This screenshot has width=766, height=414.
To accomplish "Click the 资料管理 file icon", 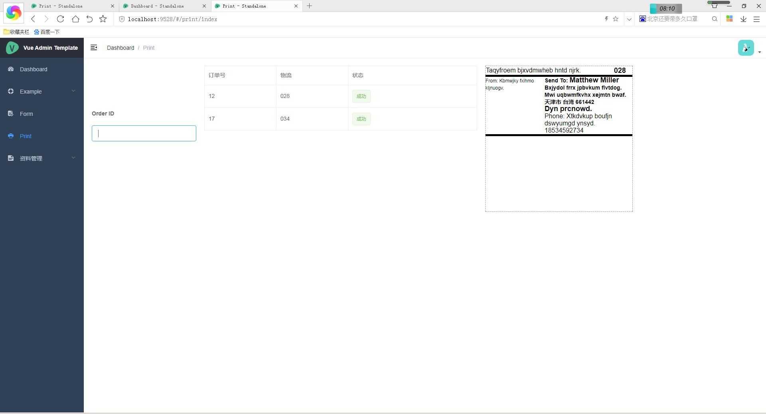I will [x=11, y=158].
